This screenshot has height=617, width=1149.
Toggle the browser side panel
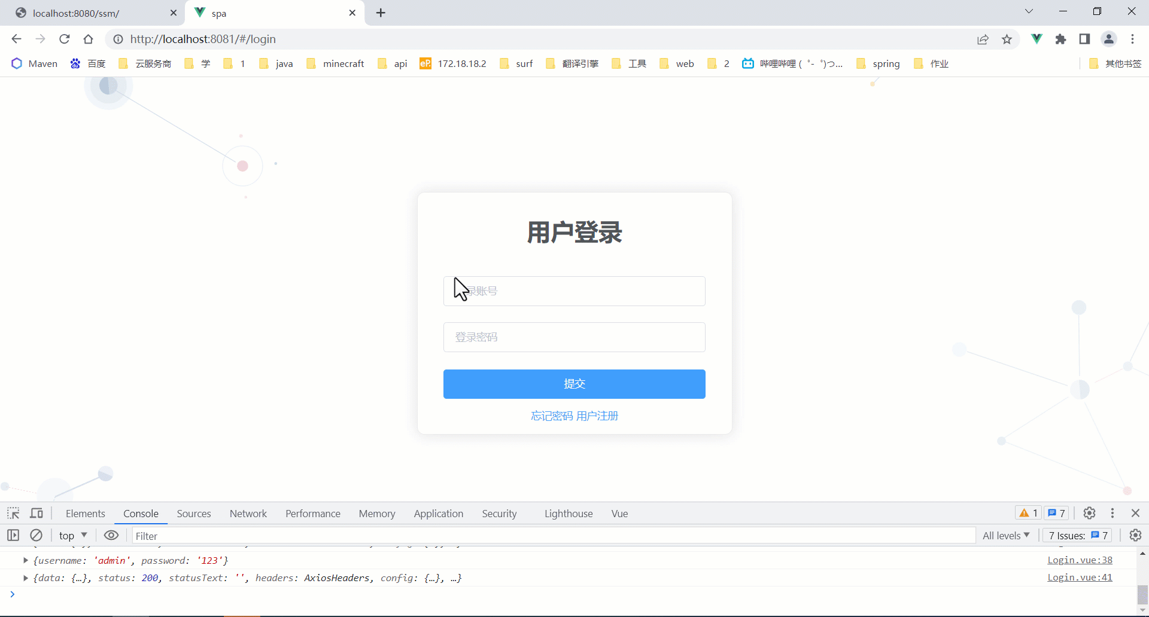coord(1084,39)
